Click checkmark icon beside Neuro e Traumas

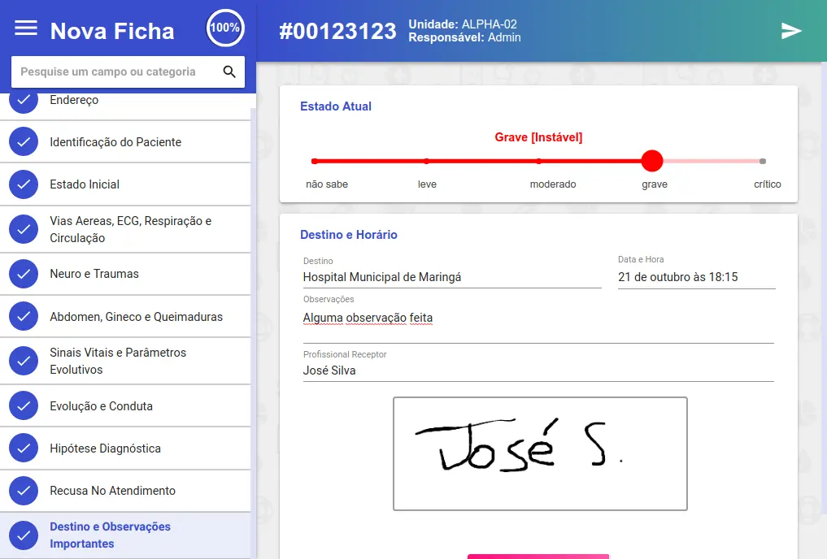pyautogui.click(x=24, y=275)
